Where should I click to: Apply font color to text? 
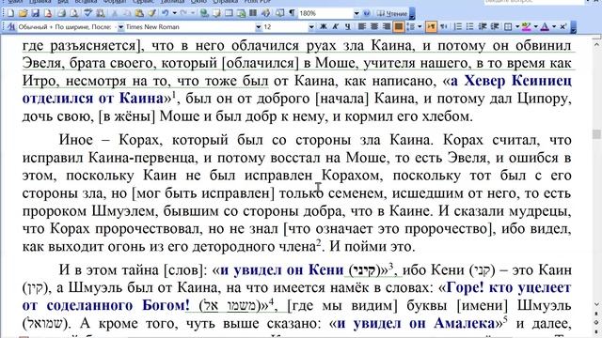(x=545, y=26)
